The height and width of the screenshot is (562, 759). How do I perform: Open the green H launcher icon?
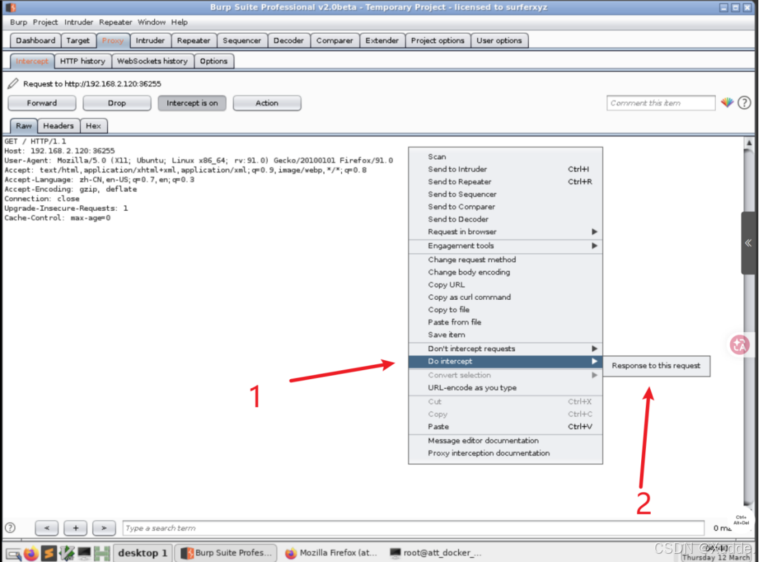(102, 553)
